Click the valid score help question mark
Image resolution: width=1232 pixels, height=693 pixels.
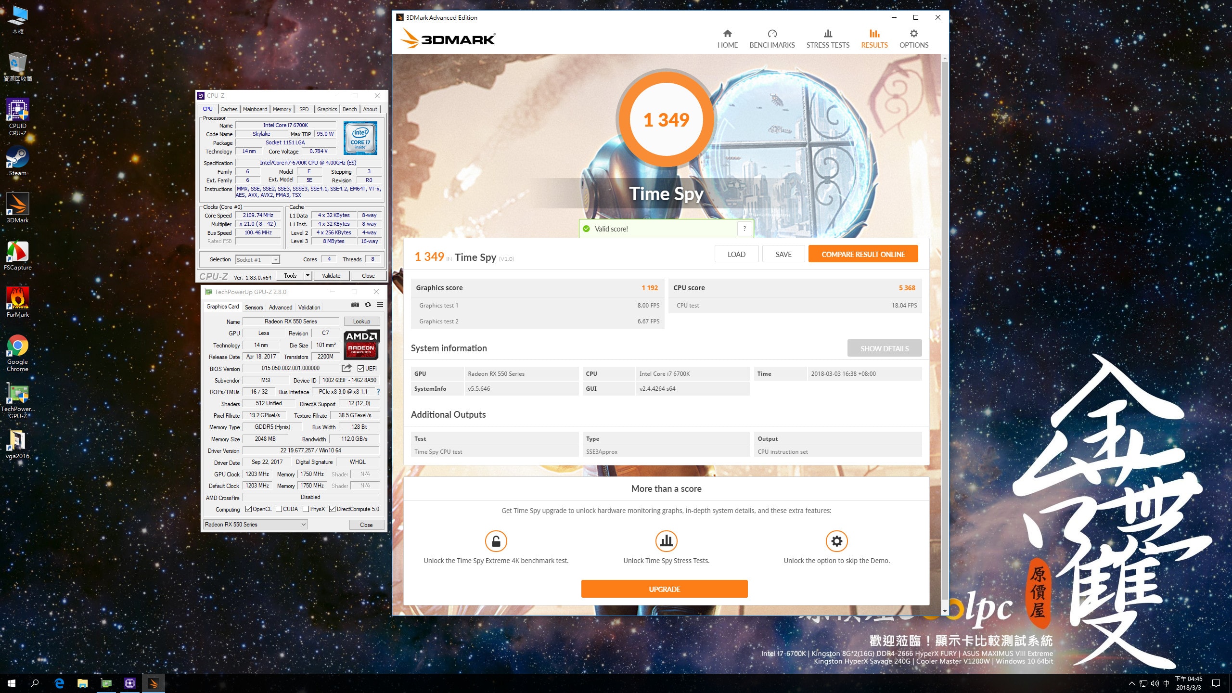(744, 229)
